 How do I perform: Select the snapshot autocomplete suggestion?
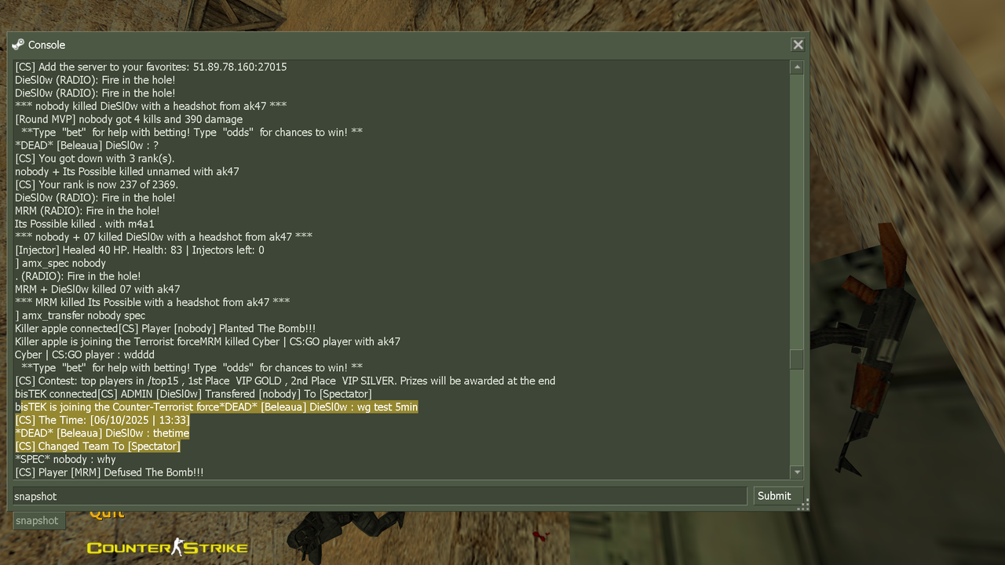click(x=37, y=520)
